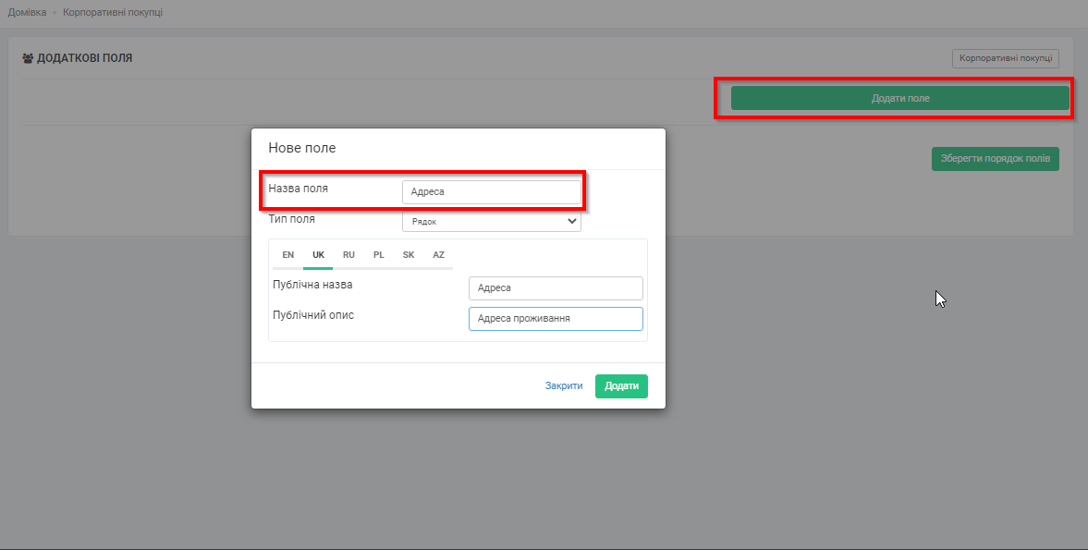Choose the SK language tab
The image size is (1088, 550).
point(409,254)
